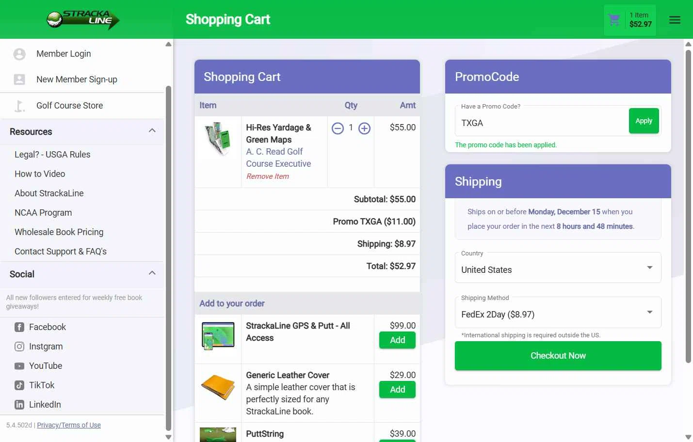This screenshot has height=442, width=693.
Task: Click the New Member Sign-up icon
Action: [x=19, y=79]
